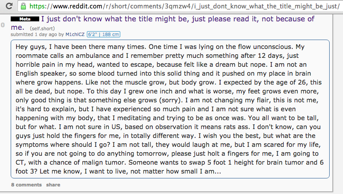Click the 'me.' continuation of the title
This screenshot has height=194, width=343.
[17, 28]
